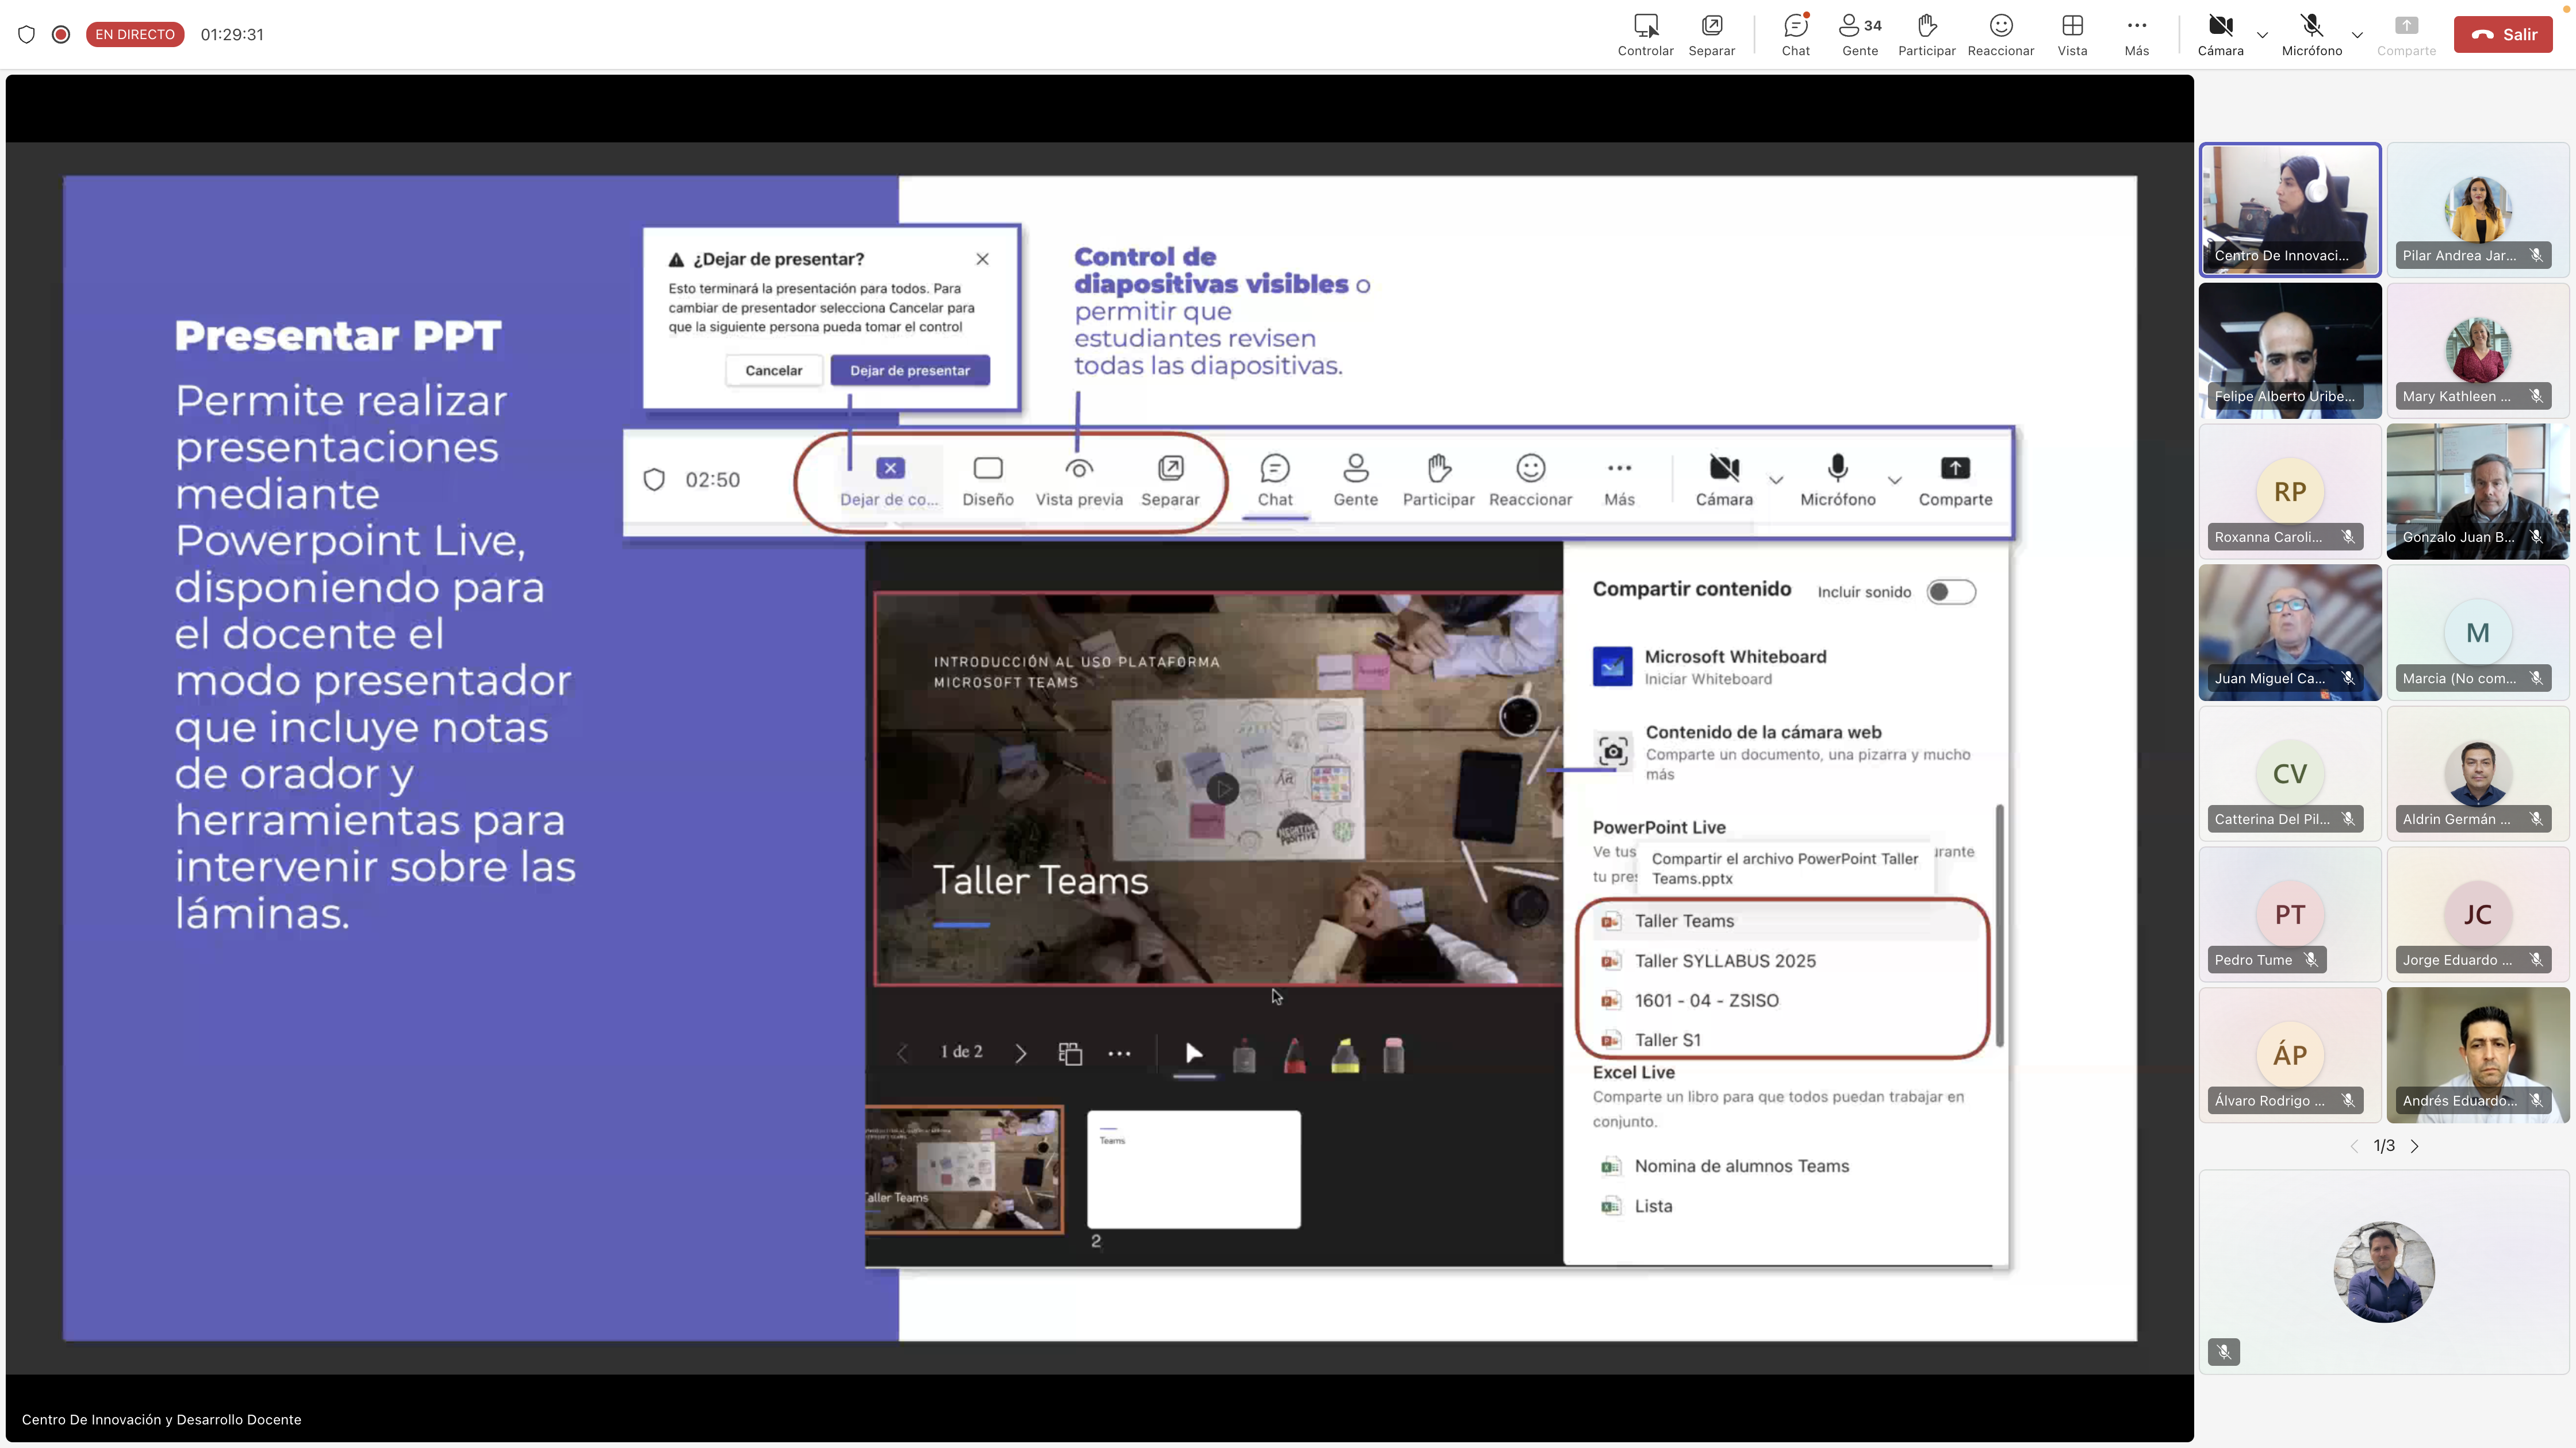2576x1448 pixels.
Task: Click Cancelar in the slide's Dejar de presentar dialog
Action: [773, 369]
